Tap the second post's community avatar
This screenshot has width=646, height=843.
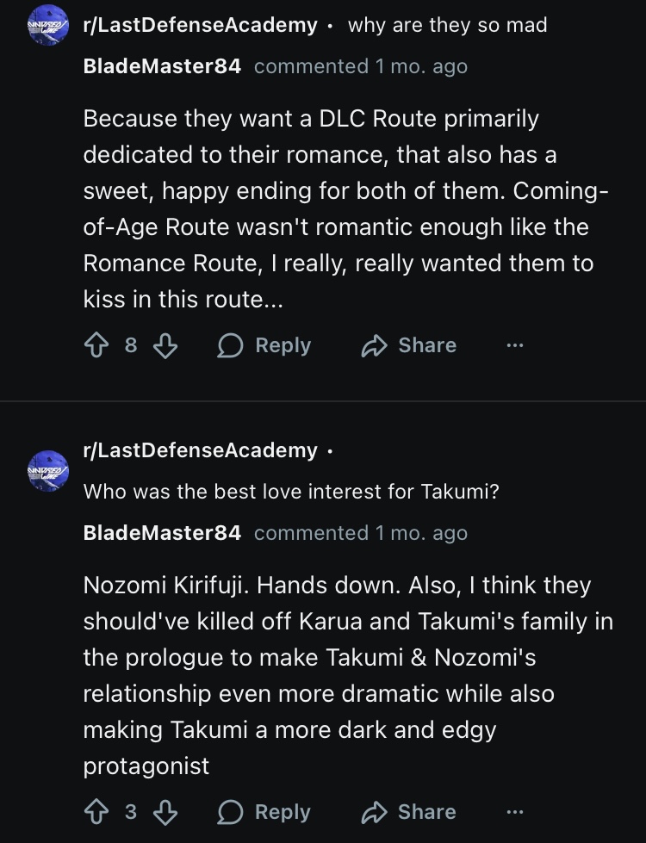[x=47, y=470]
